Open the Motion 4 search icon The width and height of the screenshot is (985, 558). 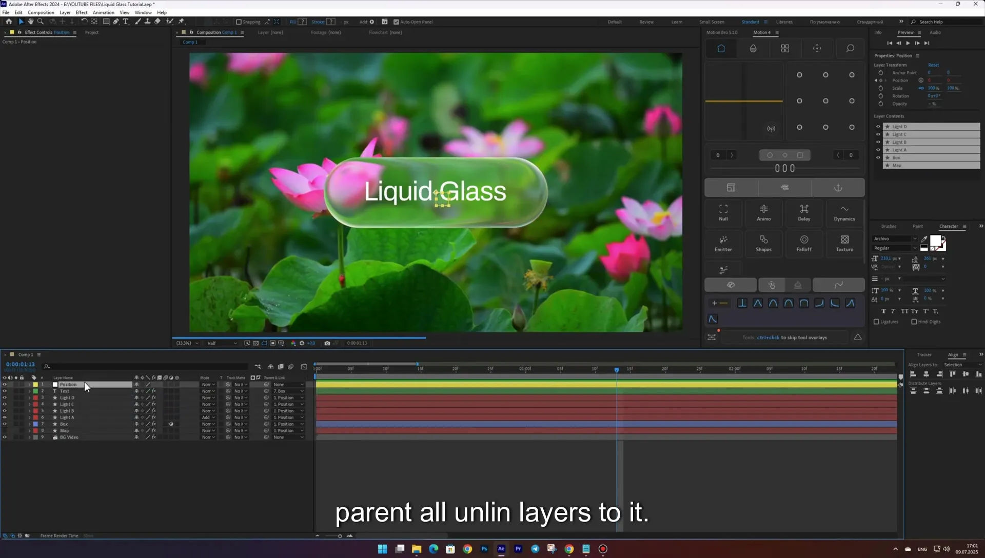pyautogui.click(x=850, y=48)
